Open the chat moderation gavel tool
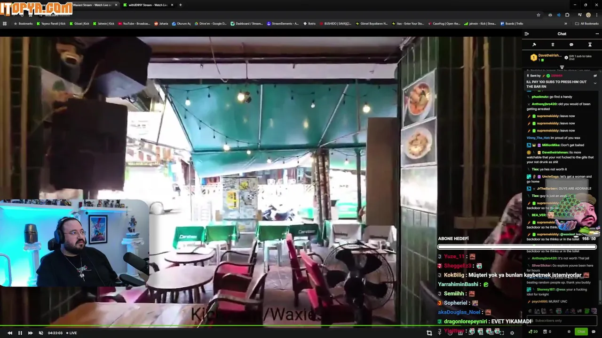This screenshot has width=602, height=338. [534, 45]
